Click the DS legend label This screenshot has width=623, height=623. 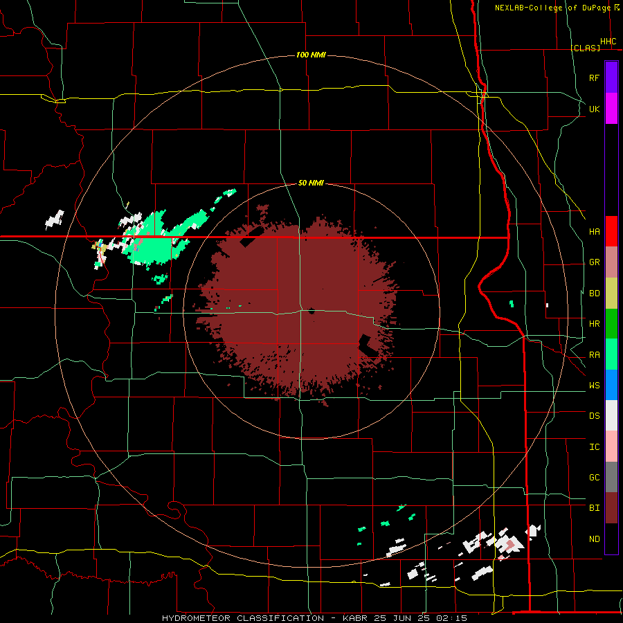594,415
